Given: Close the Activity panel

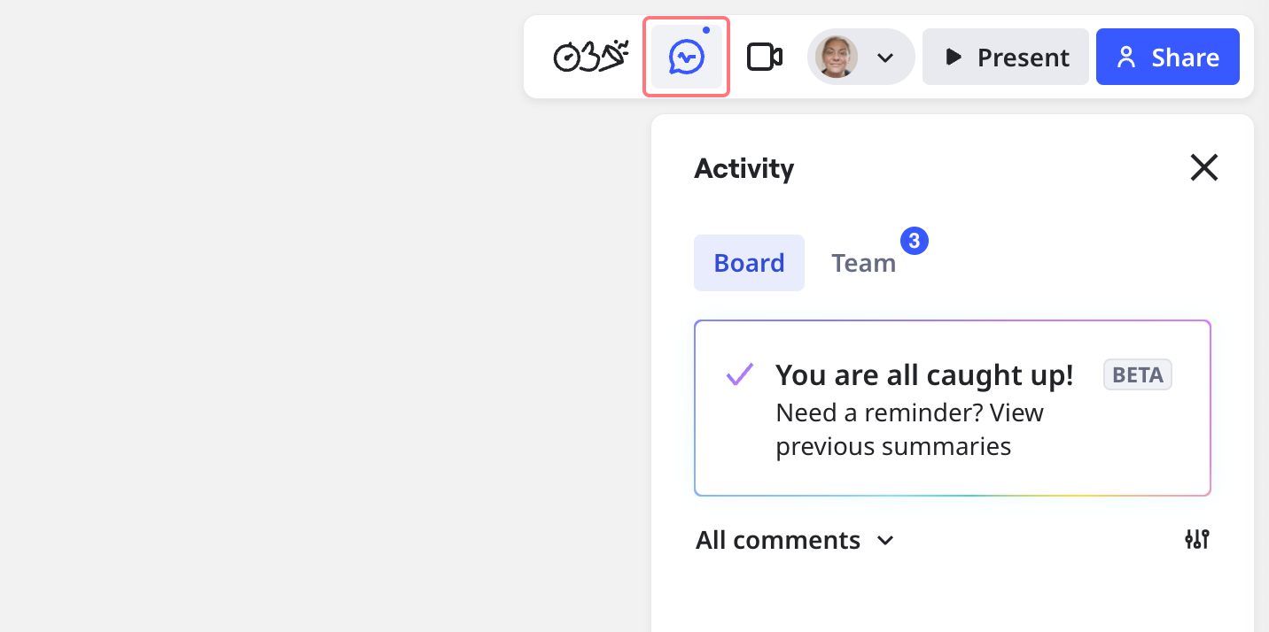Looking at the screenshot, I should click(1203, 167).
